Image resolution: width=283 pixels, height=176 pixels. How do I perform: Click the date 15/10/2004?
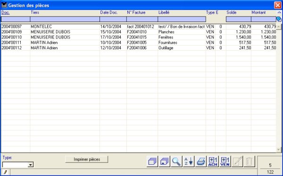pos(111,32)
